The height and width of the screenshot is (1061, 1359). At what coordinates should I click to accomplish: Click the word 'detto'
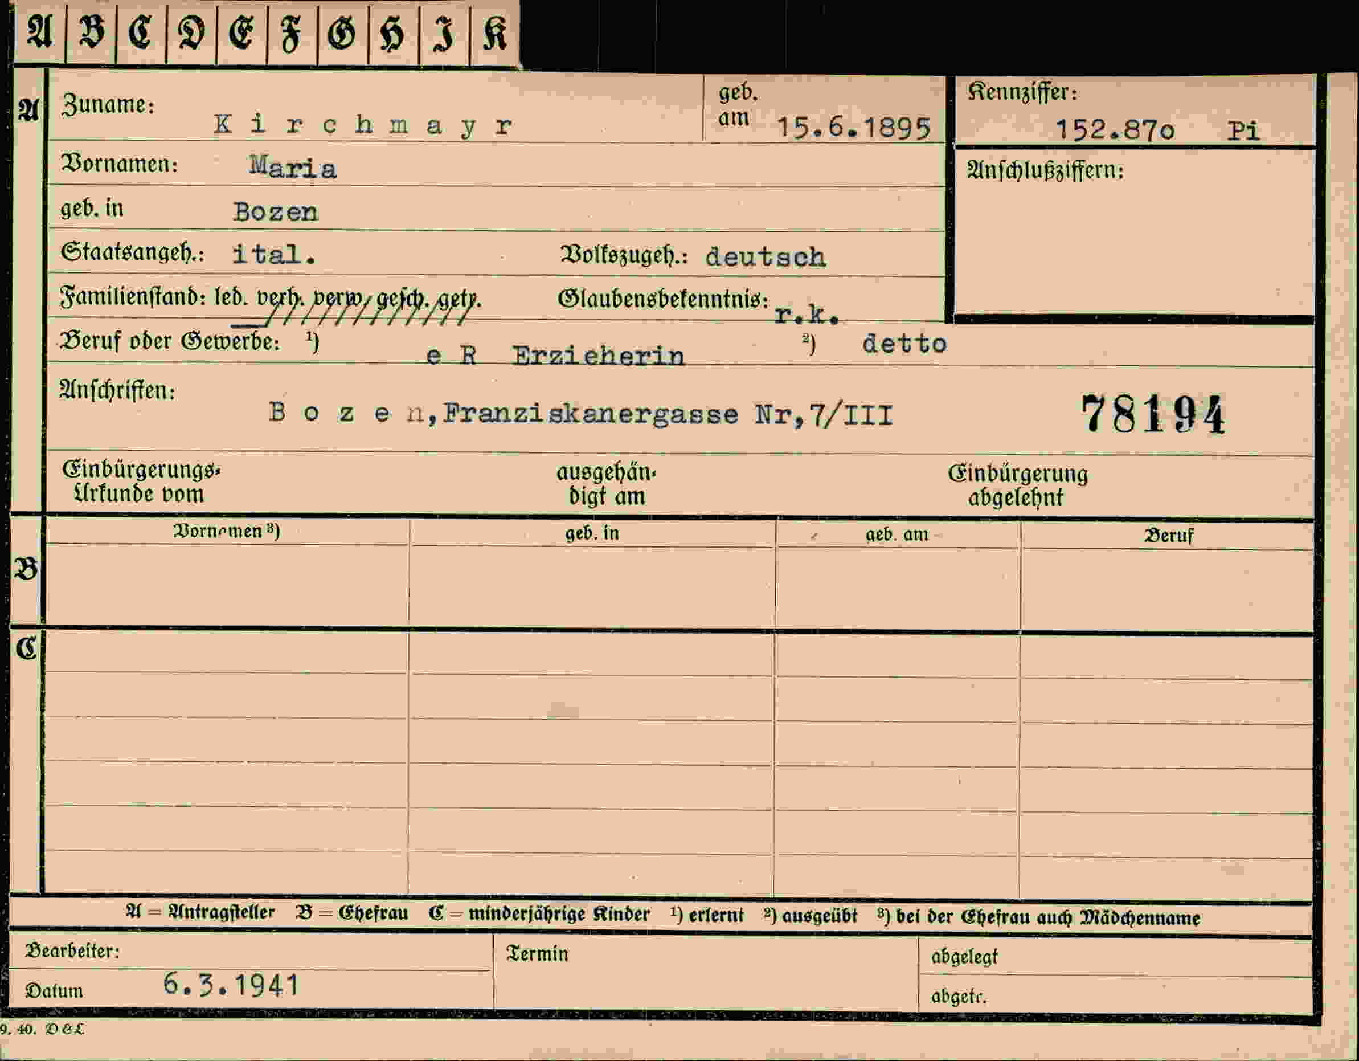[904, 343]
